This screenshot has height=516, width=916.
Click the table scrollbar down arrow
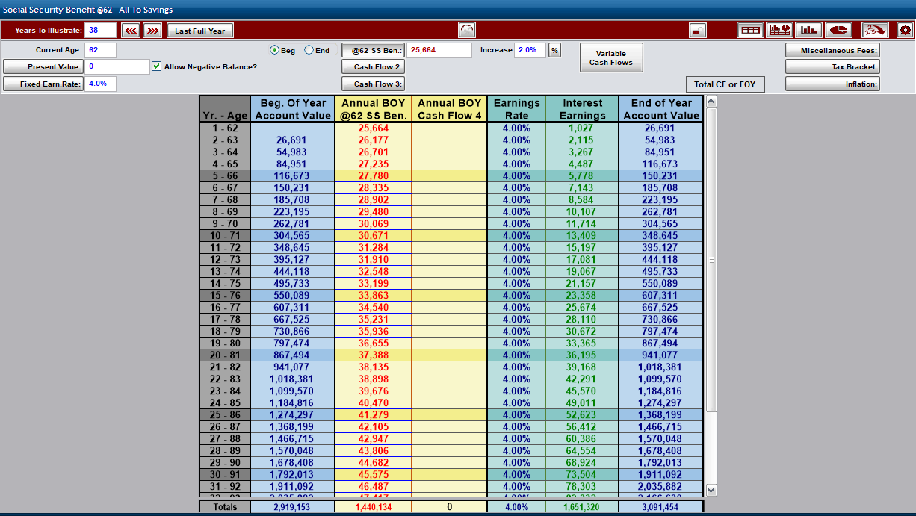coord(711,490)
